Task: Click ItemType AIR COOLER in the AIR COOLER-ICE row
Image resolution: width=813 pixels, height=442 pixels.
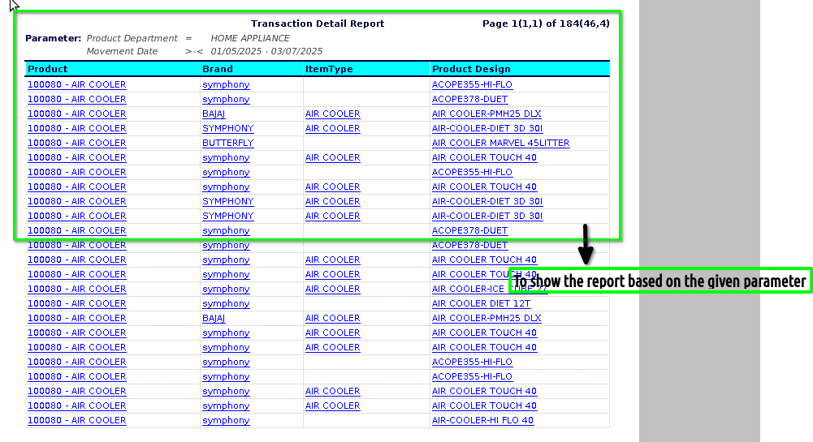Action: [x=332, y=289]
